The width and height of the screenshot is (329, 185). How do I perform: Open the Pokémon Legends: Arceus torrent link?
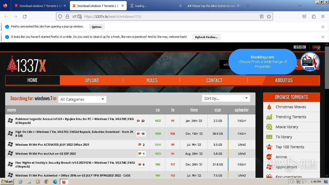[x=75, y=121]
